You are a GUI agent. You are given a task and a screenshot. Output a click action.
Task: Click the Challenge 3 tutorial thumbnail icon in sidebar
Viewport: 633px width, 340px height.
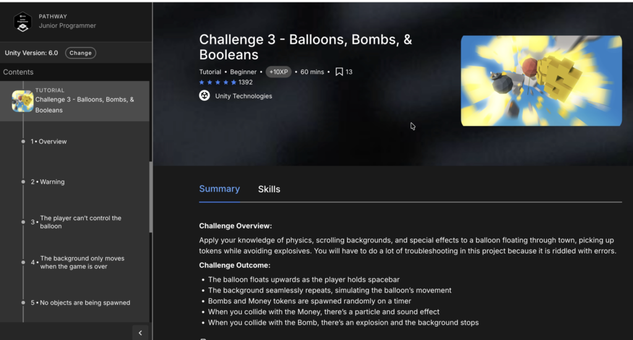click(x=22, y=101)
